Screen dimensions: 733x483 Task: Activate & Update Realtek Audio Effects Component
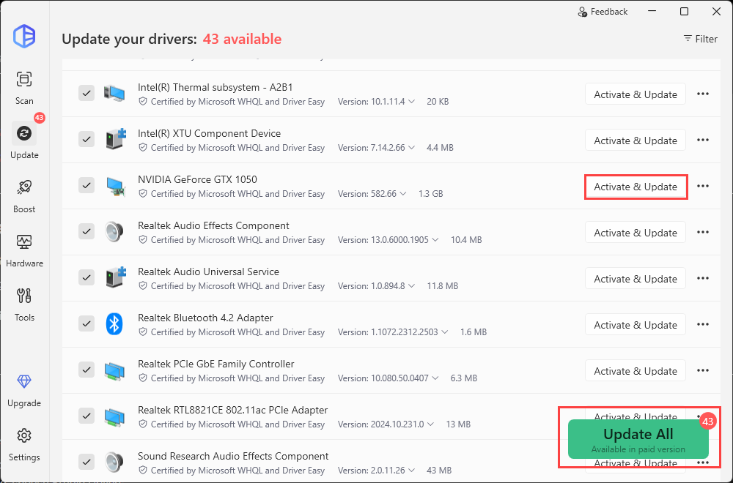coord(636,233)
